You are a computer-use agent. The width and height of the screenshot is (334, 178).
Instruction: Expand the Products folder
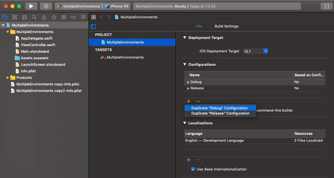pyautogui.click(x=8, y=78)
